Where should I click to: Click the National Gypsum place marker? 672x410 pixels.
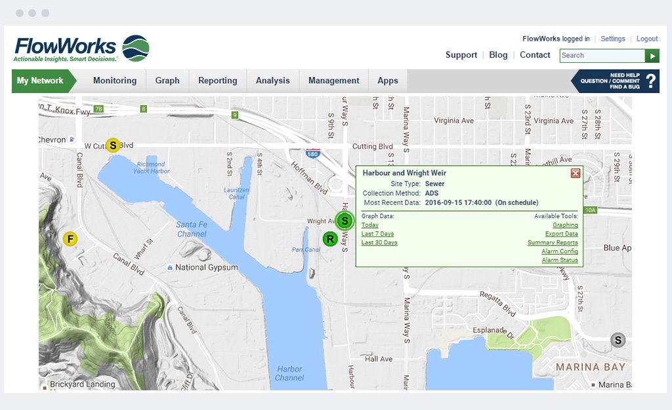coord(170,268)
